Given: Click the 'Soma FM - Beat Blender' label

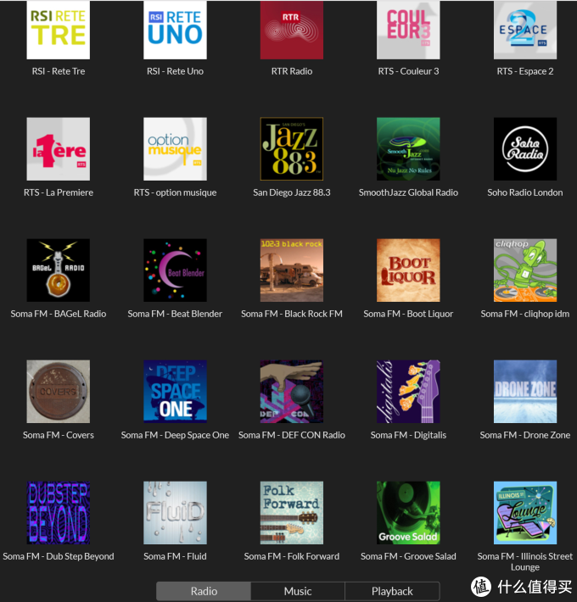Looking at the screenshot, I should [x=175, y=314].
